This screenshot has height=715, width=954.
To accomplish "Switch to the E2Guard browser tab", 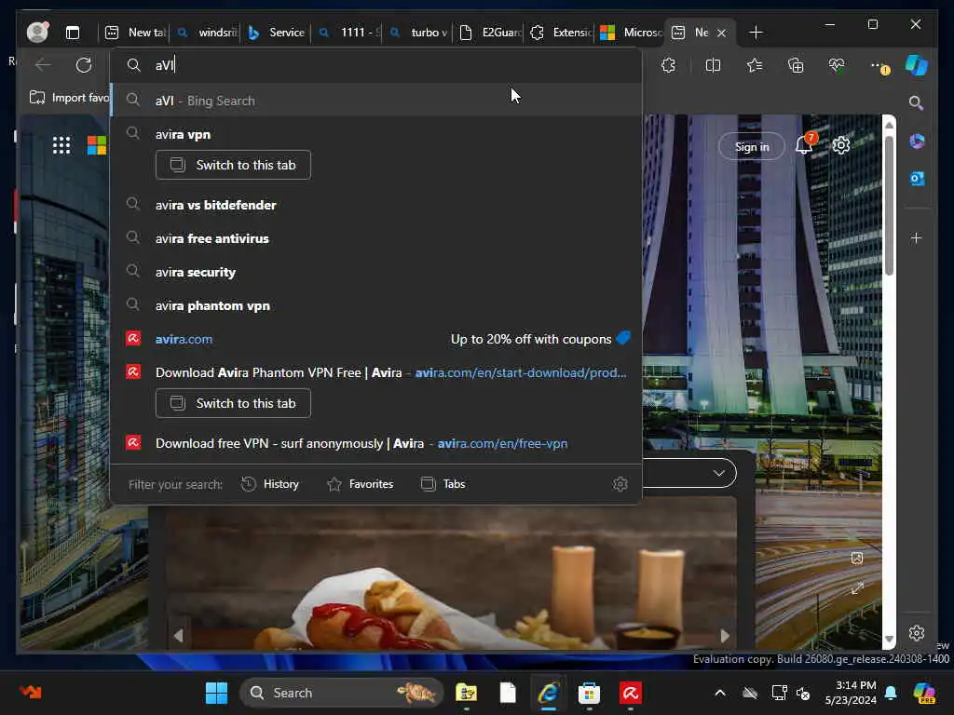I will pyautogui.click(x=492, y=33).
